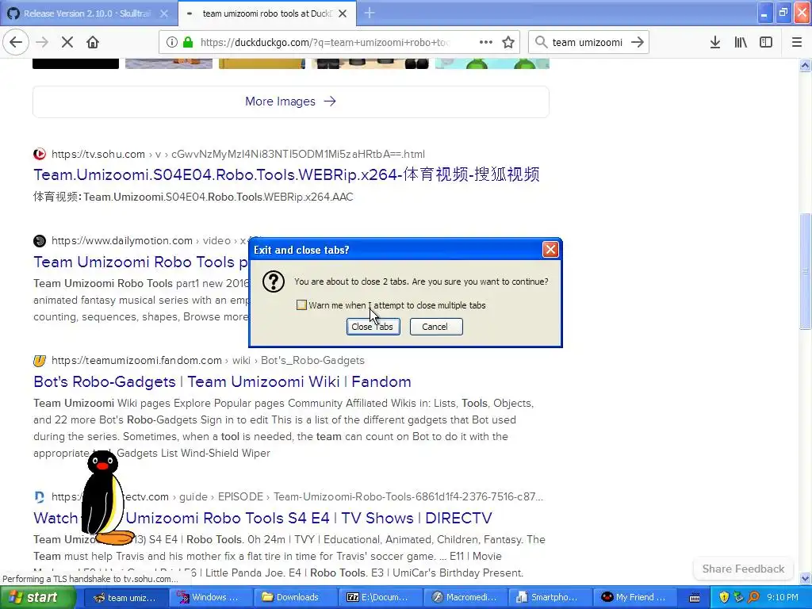812x609 pixels.
Task: Confirm with the Close Tabs button
Action: pos(373,327)
